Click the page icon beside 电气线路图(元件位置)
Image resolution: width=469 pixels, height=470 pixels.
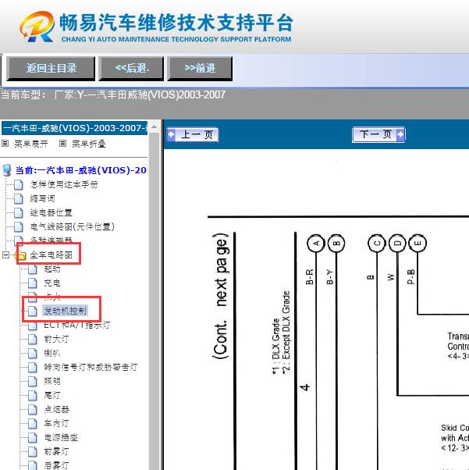click(19, 226)
